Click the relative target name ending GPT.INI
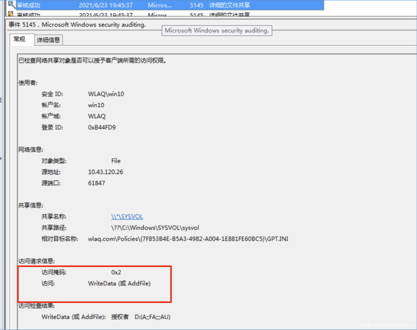Viewport: 417px width, 330px height. [x=188, y=239]
